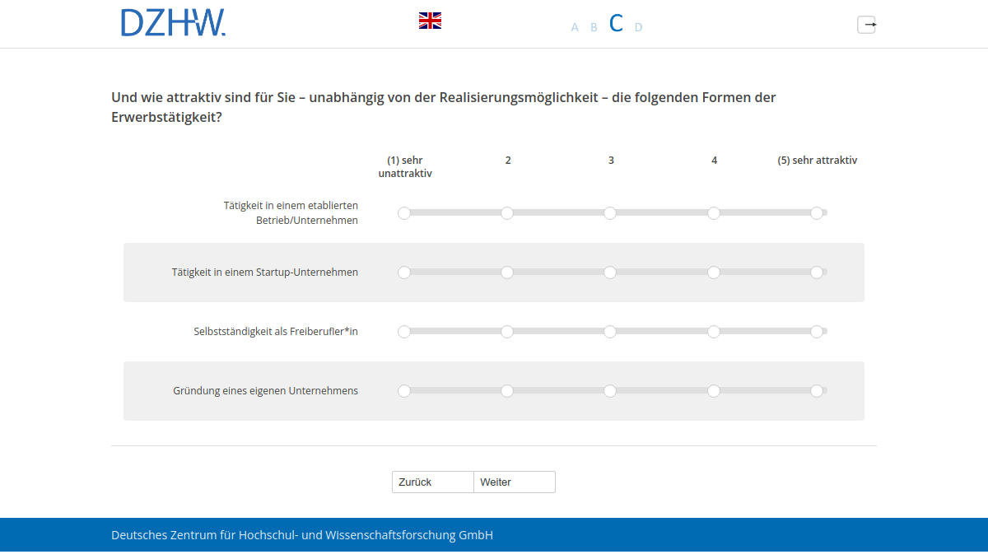Rate Gründung eines Unternehmens as sehr attraktiv
Viewport: 988px width, 559px height.
[x=817, y=390]
